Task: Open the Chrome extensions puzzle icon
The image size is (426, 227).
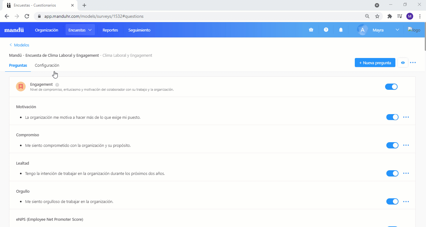Action: [x=389, y=16]
